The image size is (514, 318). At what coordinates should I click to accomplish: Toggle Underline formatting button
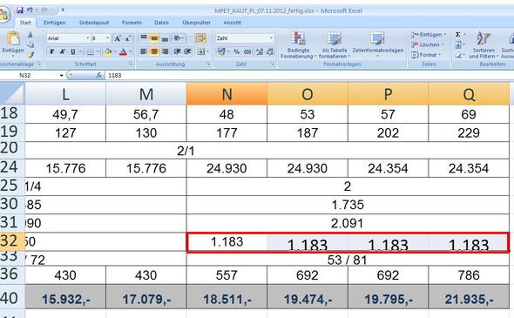[73, 51]
